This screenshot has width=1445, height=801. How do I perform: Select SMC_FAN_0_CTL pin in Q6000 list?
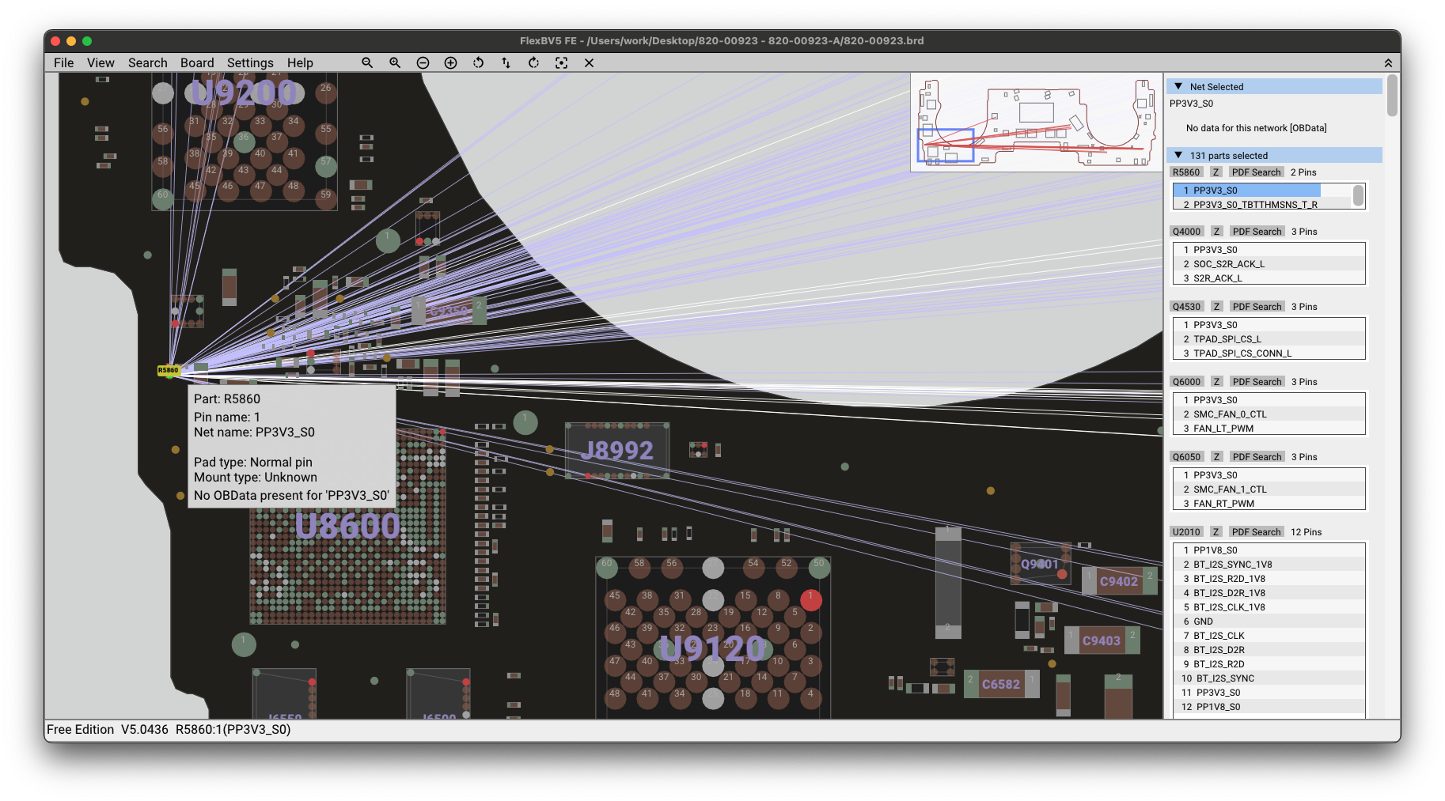[1230, 414]
